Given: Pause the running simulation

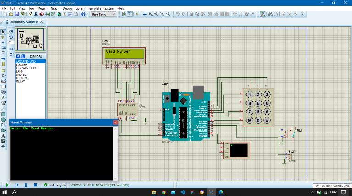Looking at the screenshot, I should coord(26,185).
